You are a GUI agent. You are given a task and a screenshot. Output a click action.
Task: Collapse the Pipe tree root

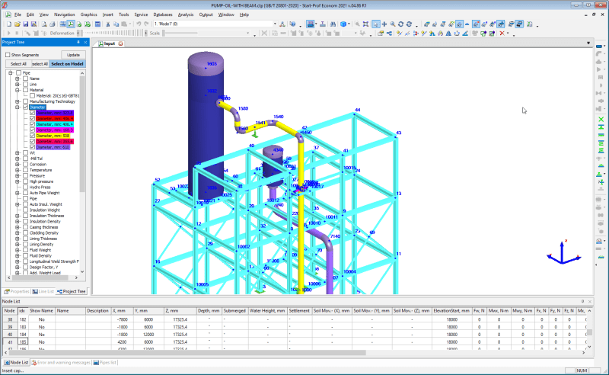coord(11,72)
